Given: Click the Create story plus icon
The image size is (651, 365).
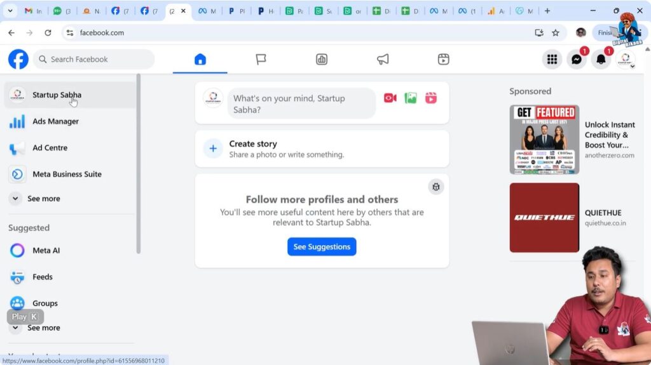Looking at the screenshot, I should tap(213, 149).
